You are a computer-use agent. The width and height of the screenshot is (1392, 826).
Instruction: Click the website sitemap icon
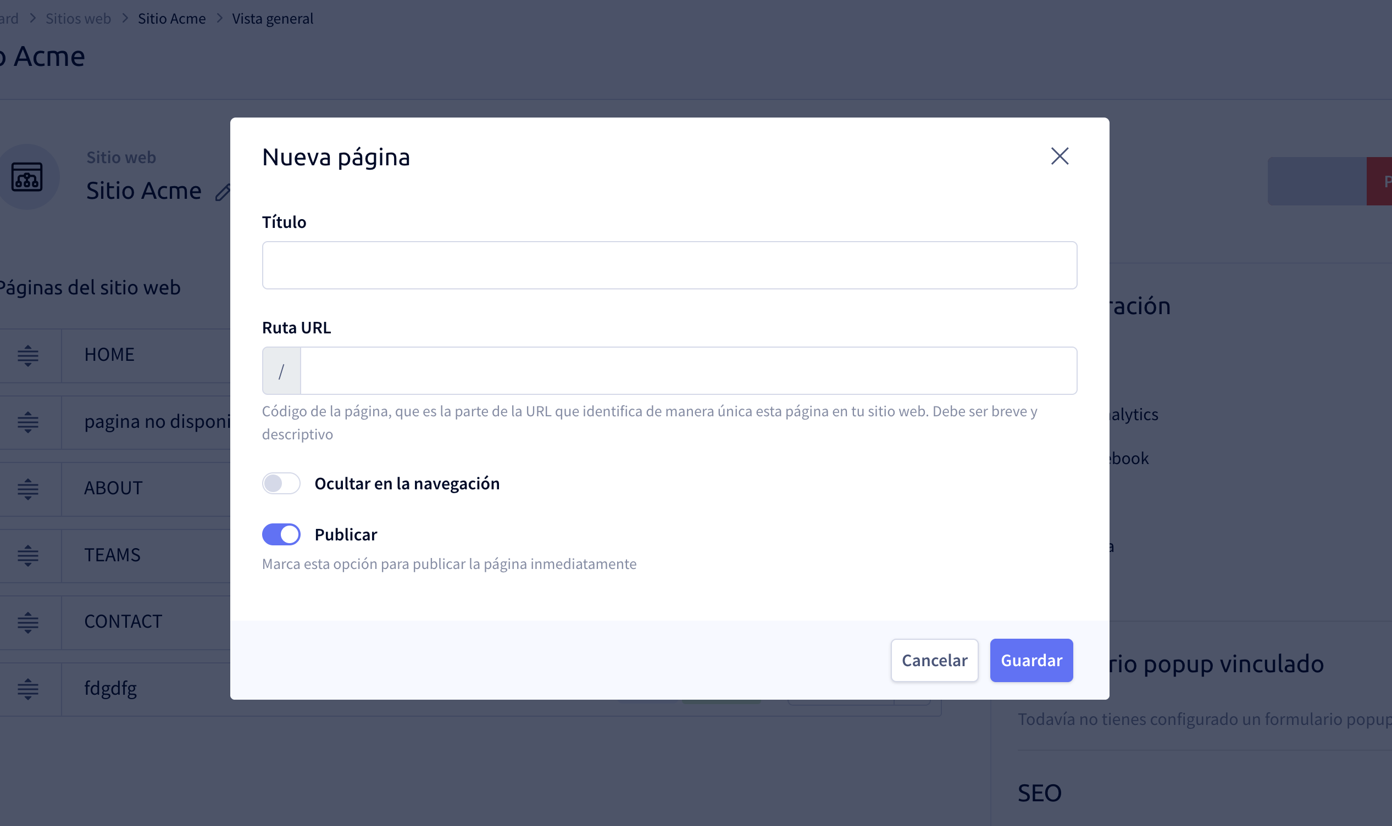point(27,177)
